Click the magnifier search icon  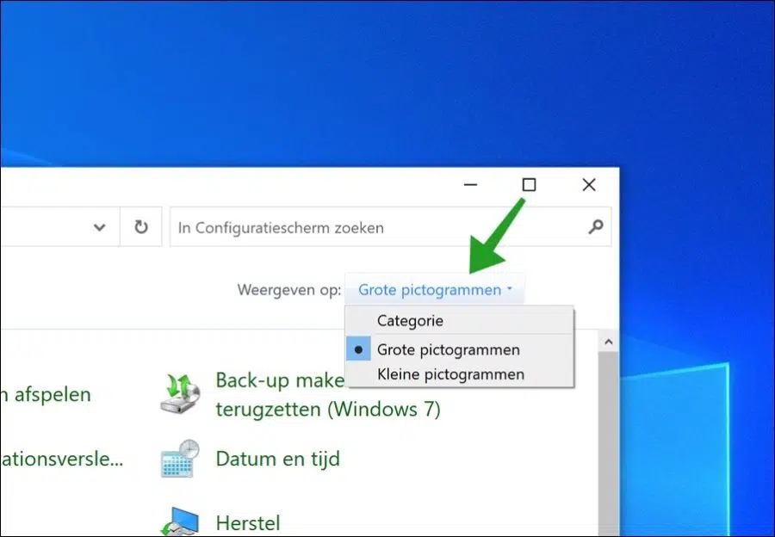coord(596,227)
